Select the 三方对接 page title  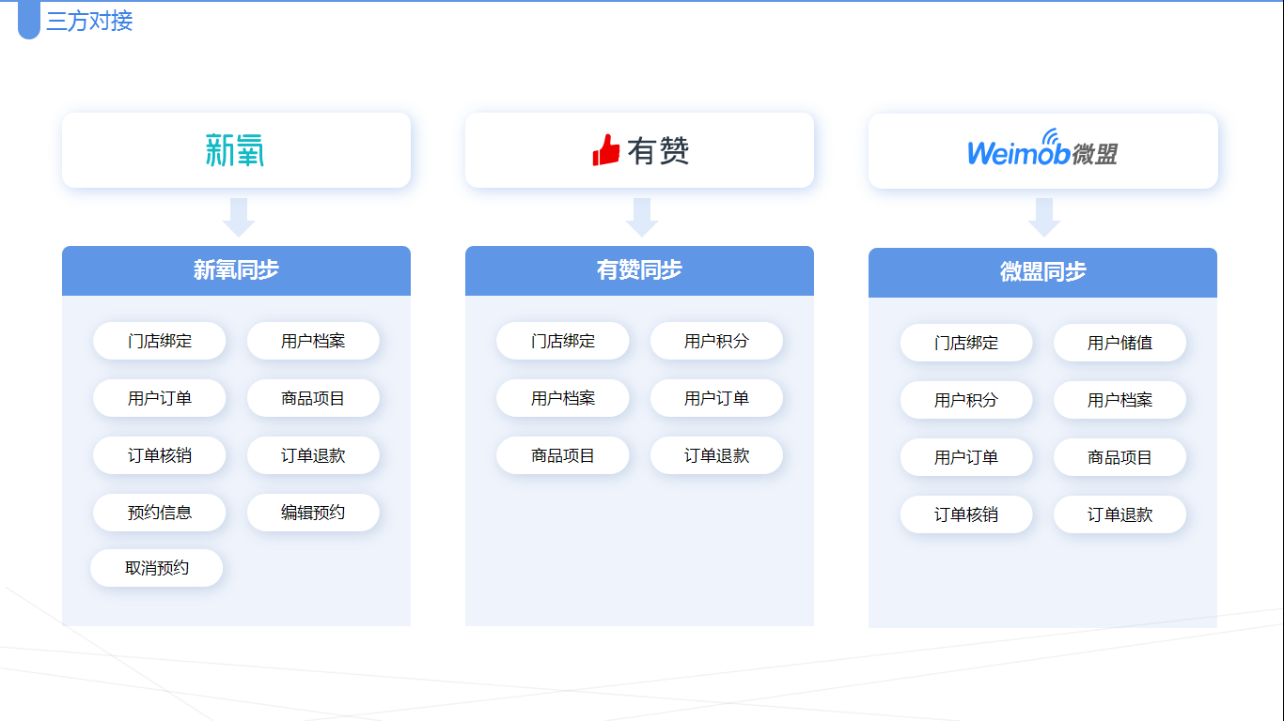click(x=89, y=21)
